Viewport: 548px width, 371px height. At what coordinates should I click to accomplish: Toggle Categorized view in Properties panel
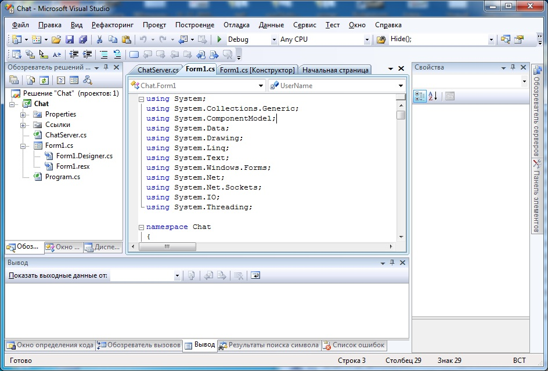pyautogui.click(x=420, y=96)
